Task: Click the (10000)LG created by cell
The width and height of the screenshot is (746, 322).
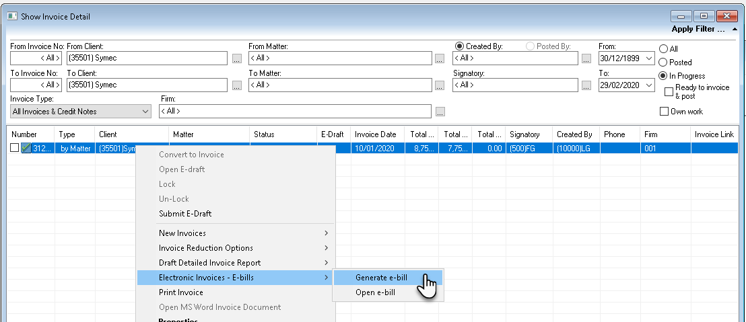Action: (576, 148)
